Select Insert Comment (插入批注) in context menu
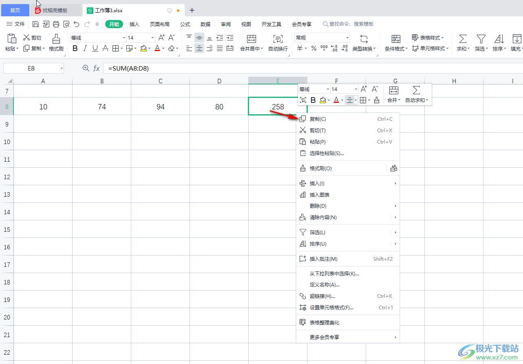 coord(348,259)
